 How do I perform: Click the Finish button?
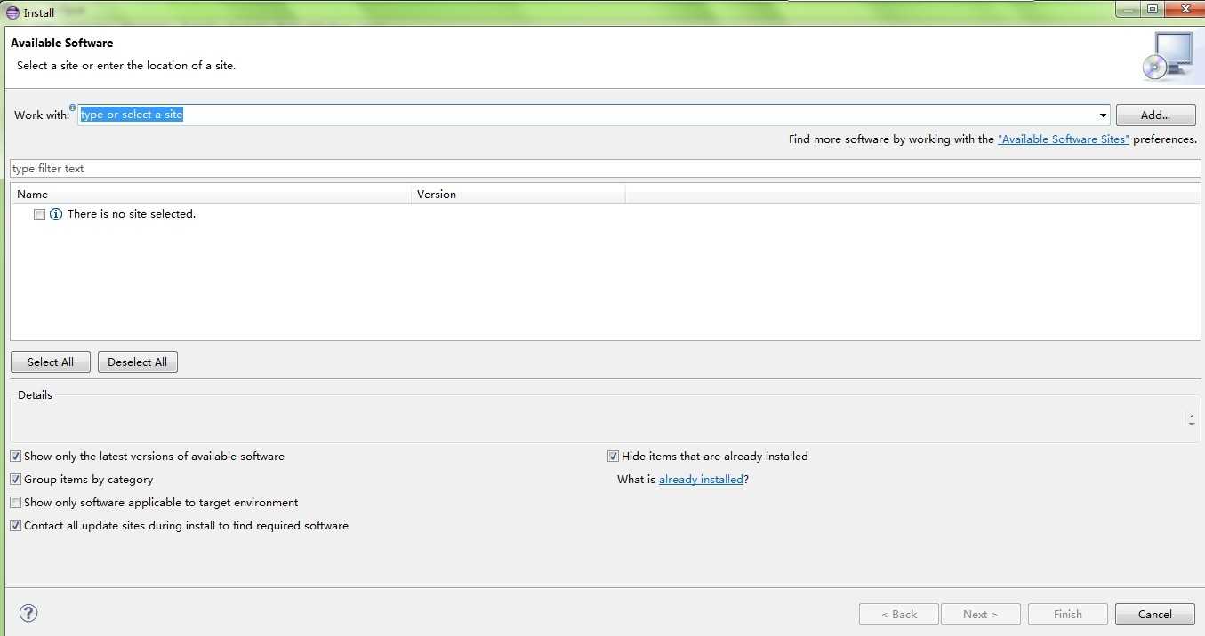point(1068,615)
